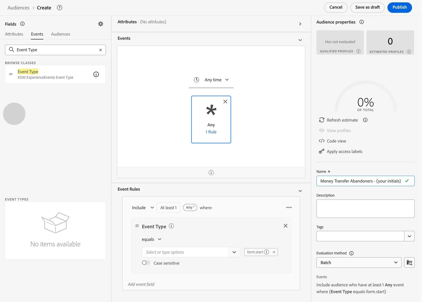
Task: Show form.start value info icon
Action: pyautogui.click(x=266, y=252)
